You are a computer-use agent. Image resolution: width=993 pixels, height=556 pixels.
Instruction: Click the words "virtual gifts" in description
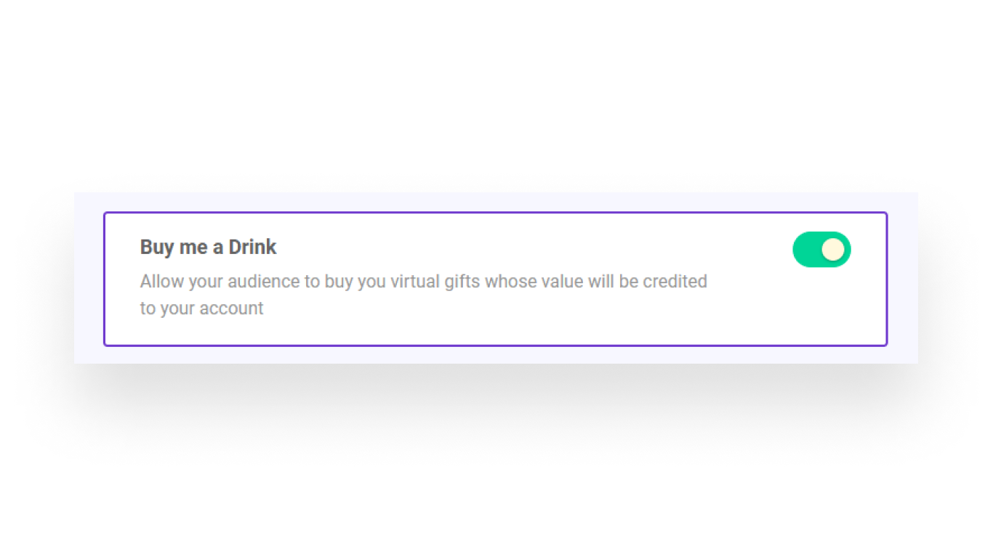tap(435, 281)
